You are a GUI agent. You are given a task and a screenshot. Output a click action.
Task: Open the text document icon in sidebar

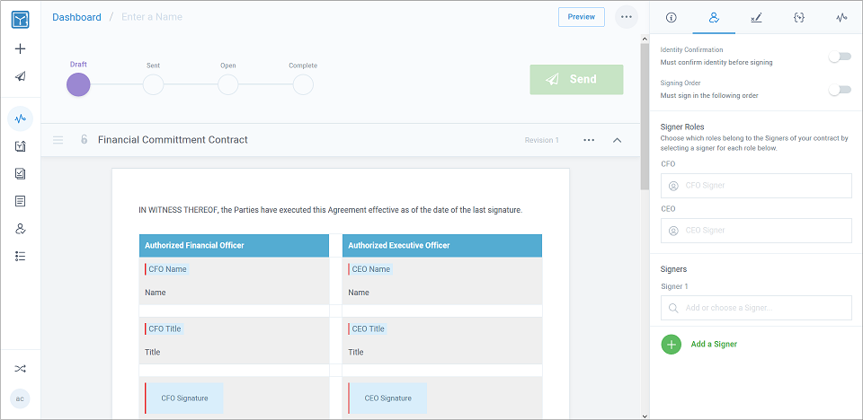click(x=21, y=201)
